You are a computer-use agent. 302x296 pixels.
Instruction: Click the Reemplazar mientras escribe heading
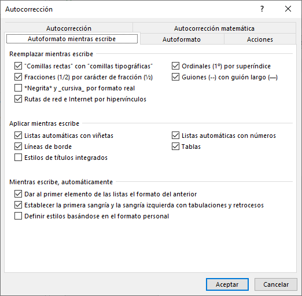(x=51, y=54)
